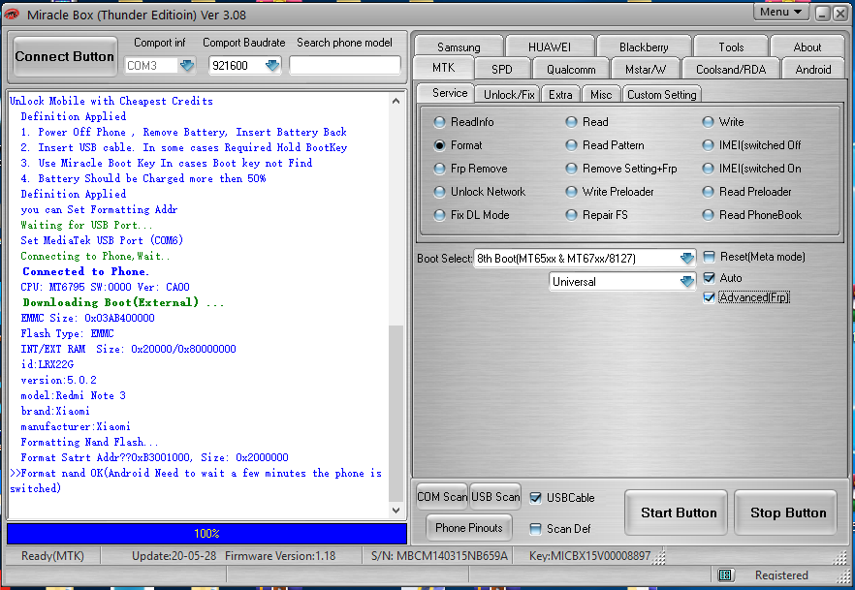Image resolution: width=855 pixels, height=590 pixels.
Task: Select the Unlock Network radio option
Action: tap(439, 192)
